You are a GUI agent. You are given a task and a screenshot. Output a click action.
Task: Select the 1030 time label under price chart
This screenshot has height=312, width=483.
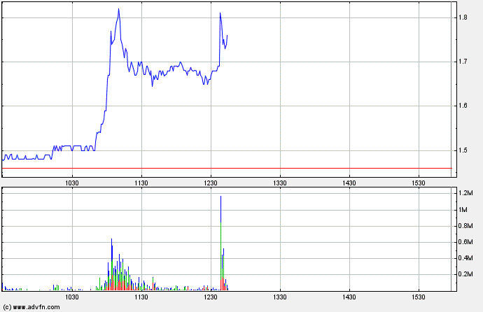coord(71,183)
